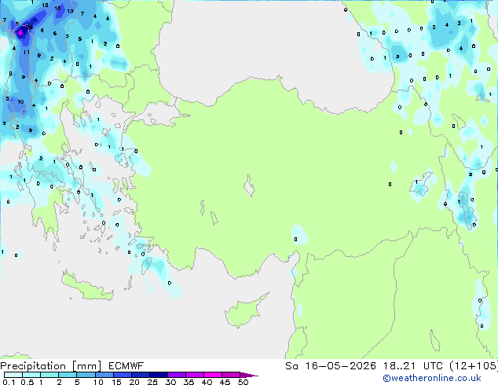Click the 5–10 mm legend swatch
The width and height of the screenshot is (498, 385).
86,375
